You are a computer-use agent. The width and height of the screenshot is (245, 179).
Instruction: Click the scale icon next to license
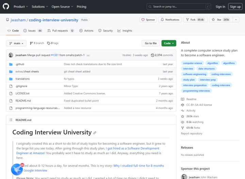182,105
